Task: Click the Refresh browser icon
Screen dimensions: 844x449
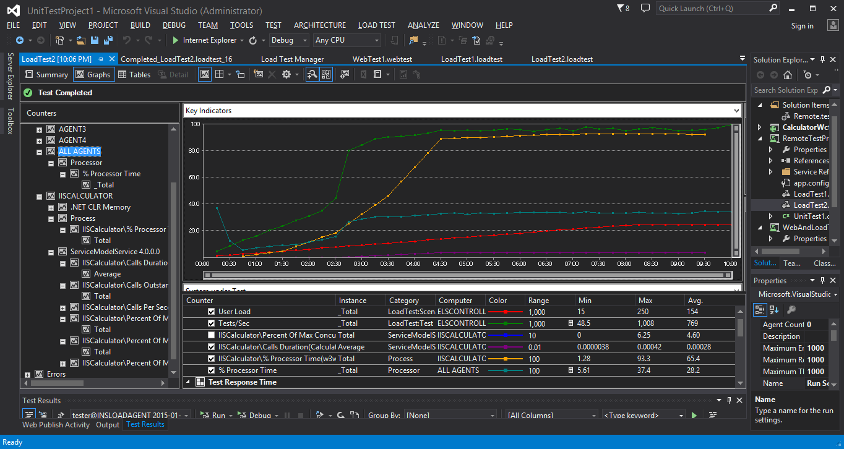Action: point(253,40)
